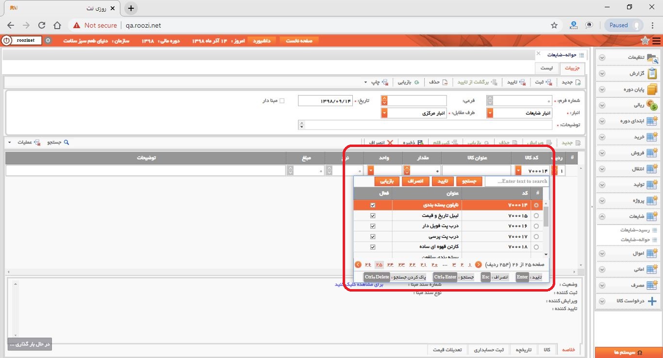Switch to the لیست tab
This screenshot has height=358, width=663.
click(547, 68)
